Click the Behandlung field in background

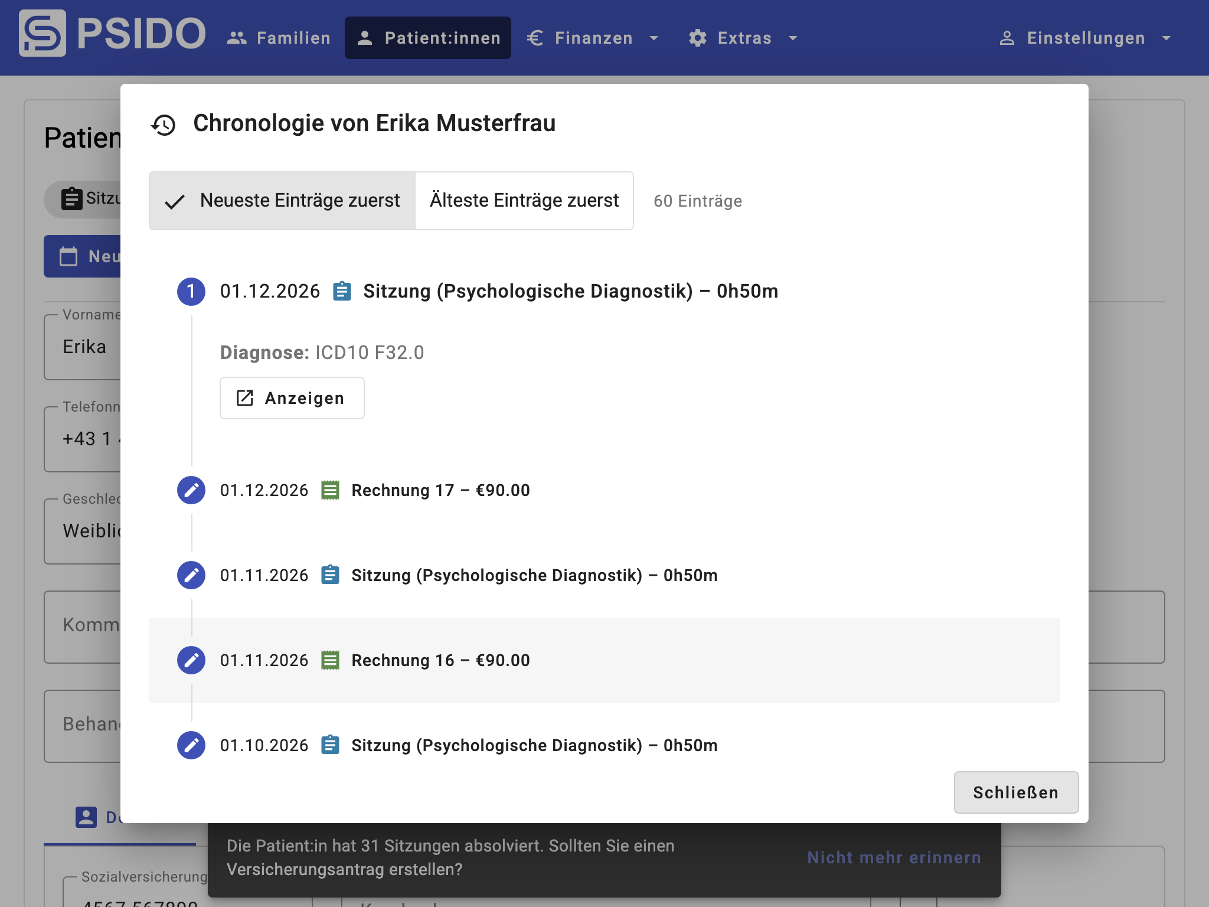coord(83,726)
